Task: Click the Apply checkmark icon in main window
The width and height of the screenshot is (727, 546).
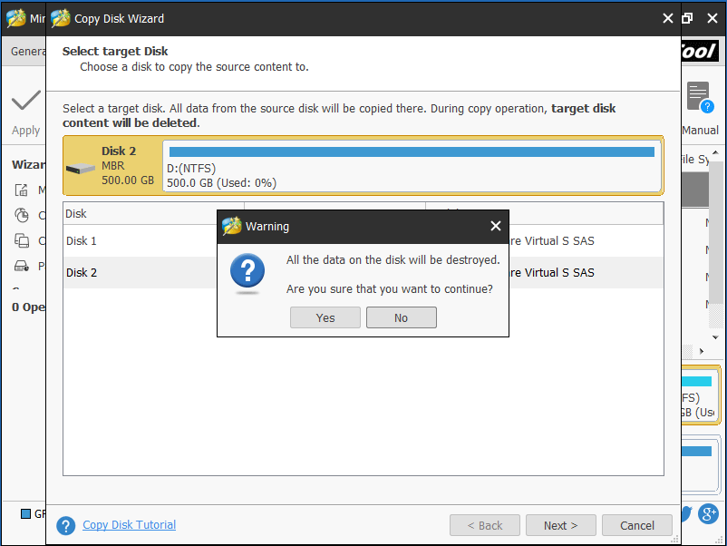Action: (x=26, y=100)
